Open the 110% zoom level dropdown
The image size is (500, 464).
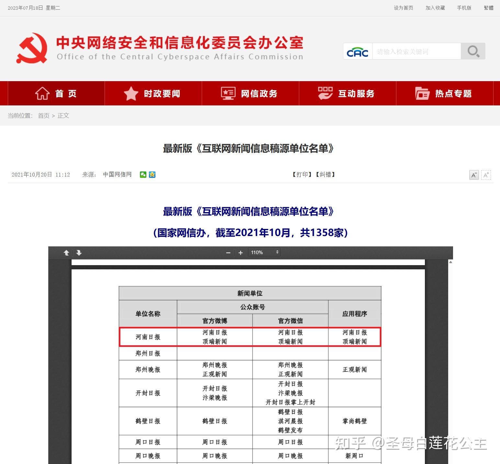264,253
